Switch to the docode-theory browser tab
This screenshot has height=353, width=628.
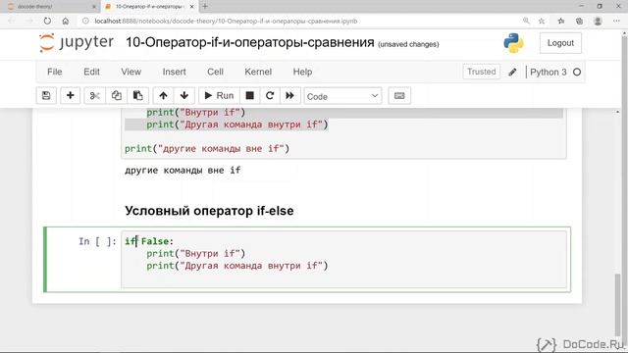[x=50, y=7]
